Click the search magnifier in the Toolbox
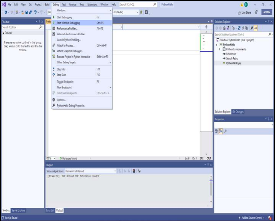Viewport: 275px width, 221px height. (x=40, y=27)
